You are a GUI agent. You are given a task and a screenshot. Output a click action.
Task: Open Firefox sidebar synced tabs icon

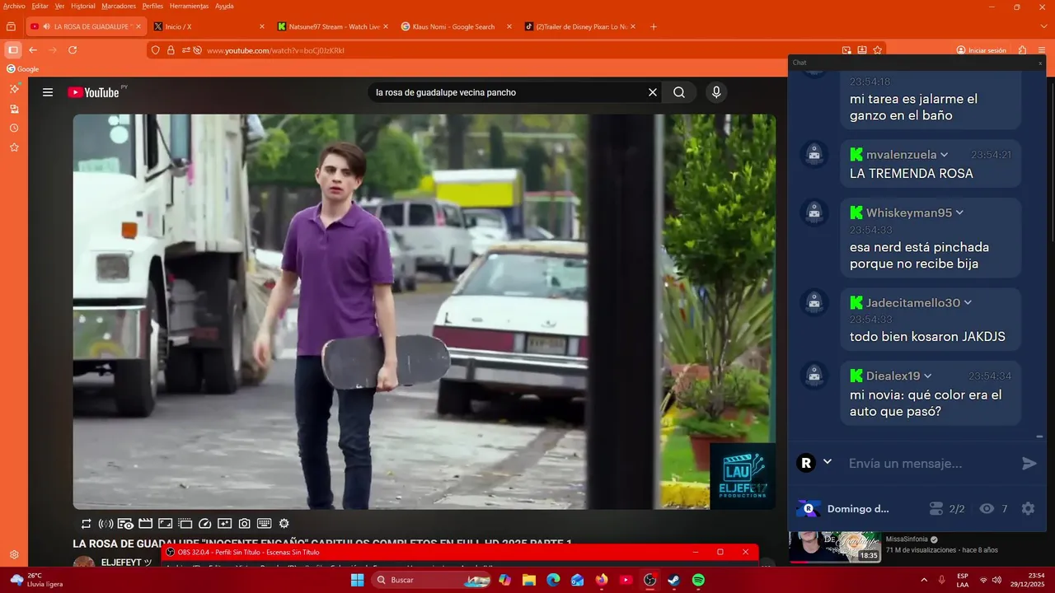point(14,108)
